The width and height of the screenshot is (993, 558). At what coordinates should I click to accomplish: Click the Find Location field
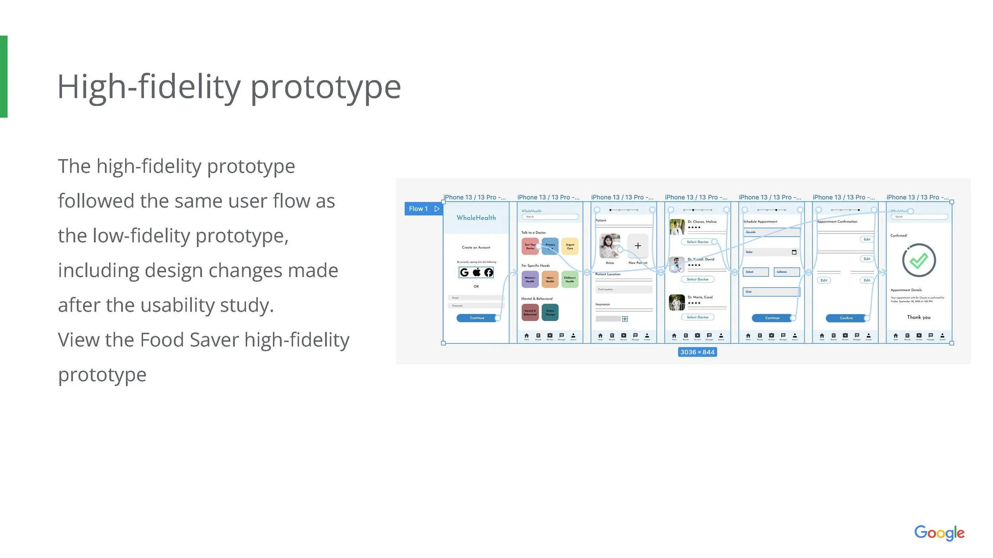pos(624,289)
